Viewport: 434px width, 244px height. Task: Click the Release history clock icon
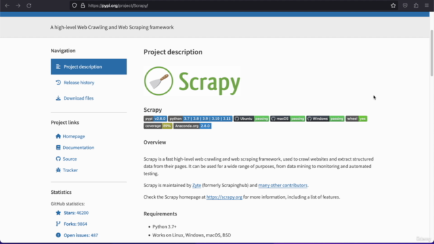tap(58, 83)
